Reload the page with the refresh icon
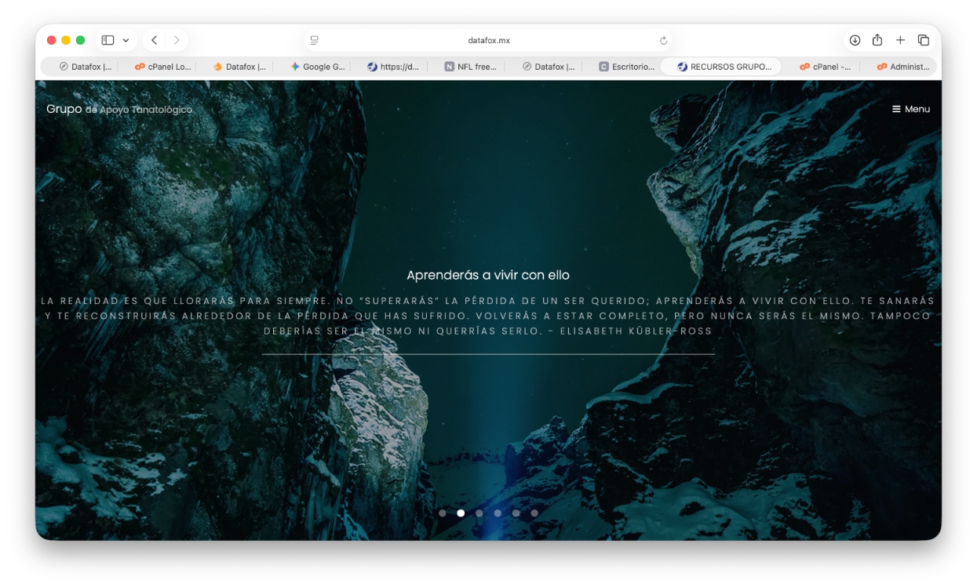The height and width of the screenshot is (587, 977). click(x=663, y=41)
